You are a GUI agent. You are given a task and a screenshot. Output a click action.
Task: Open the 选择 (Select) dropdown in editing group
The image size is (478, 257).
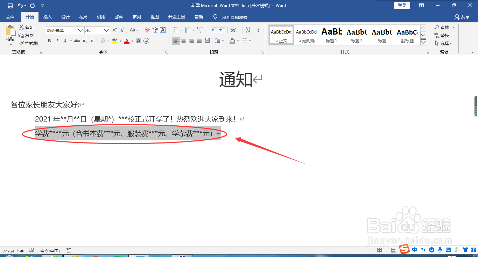(x=443, y=43)
